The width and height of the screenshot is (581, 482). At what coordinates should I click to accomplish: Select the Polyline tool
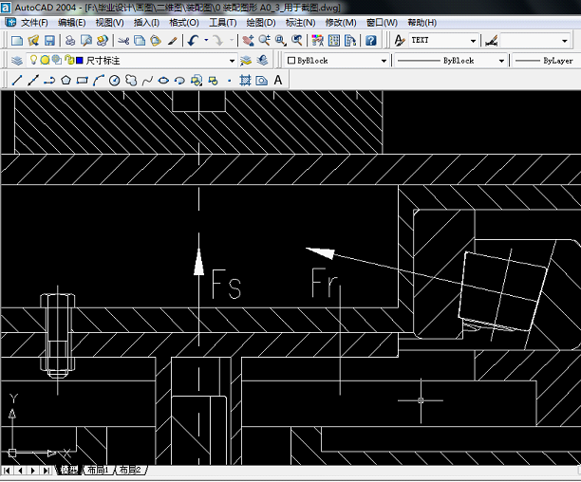(49, 80)
